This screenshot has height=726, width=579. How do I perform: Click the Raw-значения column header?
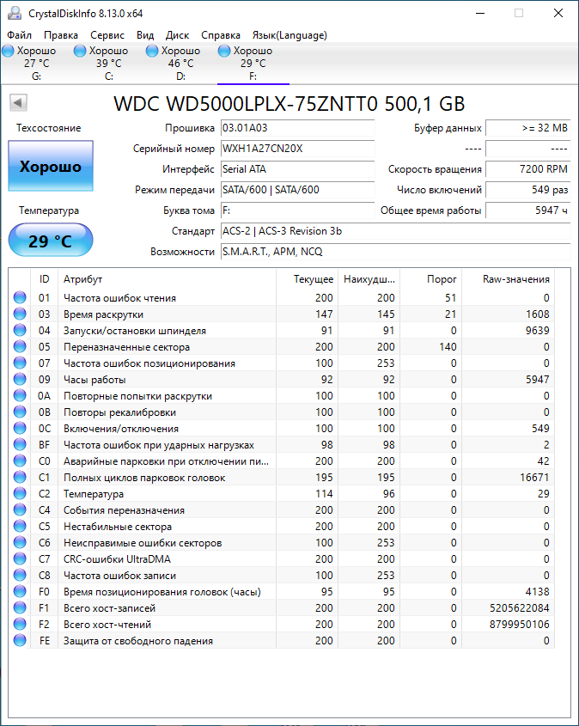point(509,278)
